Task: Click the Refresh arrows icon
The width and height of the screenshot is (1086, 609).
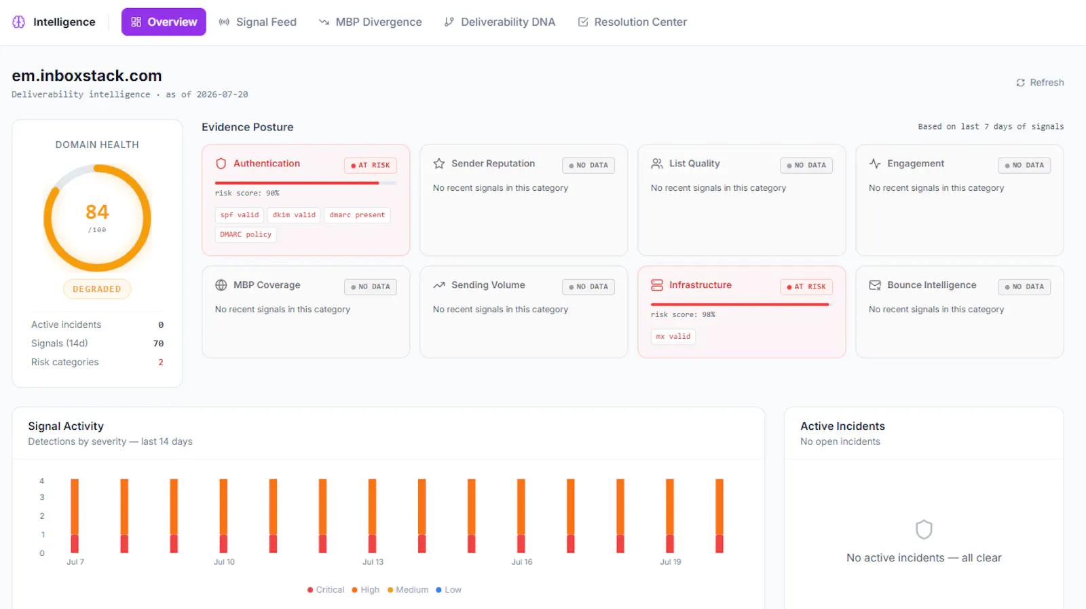Action: (x=1020, y=83)
